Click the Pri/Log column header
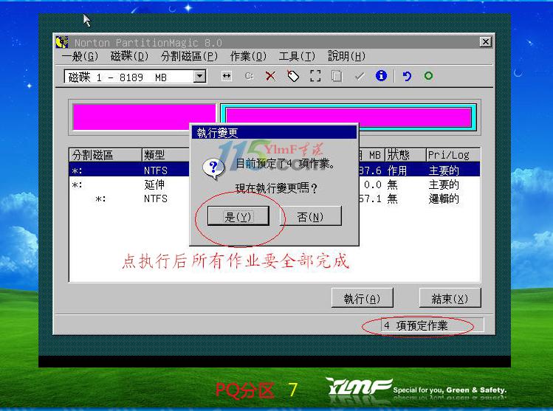 [x=453, y=155]
